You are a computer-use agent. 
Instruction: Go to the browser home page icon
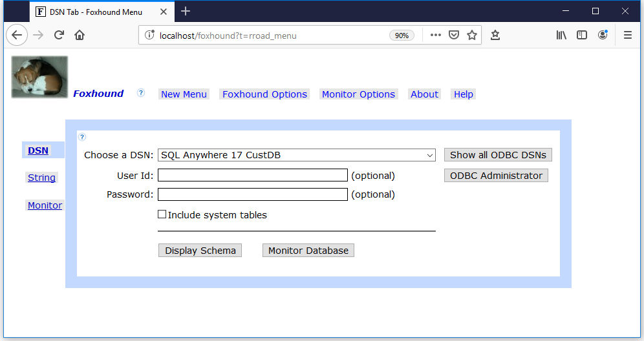[x=79, y=36]
